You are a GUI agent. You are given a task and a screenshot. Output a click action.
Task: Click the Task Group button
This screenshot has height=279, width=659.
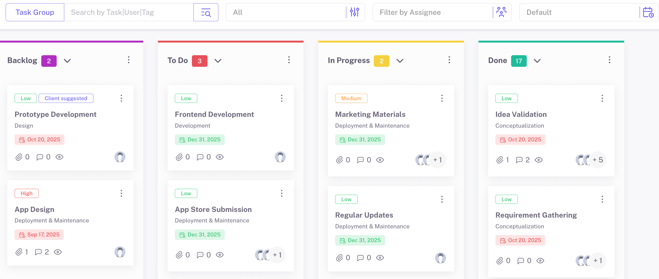tap(35, 12)
